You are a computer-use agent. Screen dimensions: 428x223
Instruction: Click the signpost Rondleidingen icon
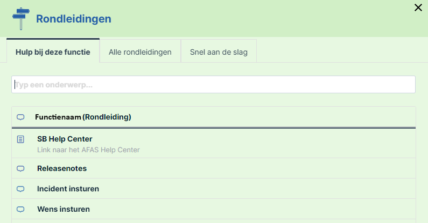[21, 19]
